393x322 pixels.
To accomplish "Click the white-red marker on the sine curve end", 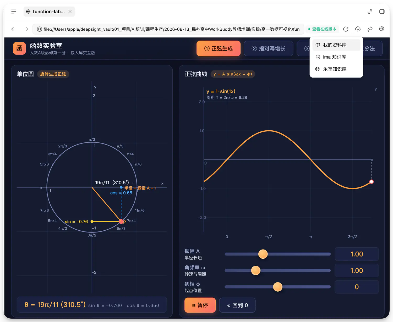I will [x=371, y=182].
